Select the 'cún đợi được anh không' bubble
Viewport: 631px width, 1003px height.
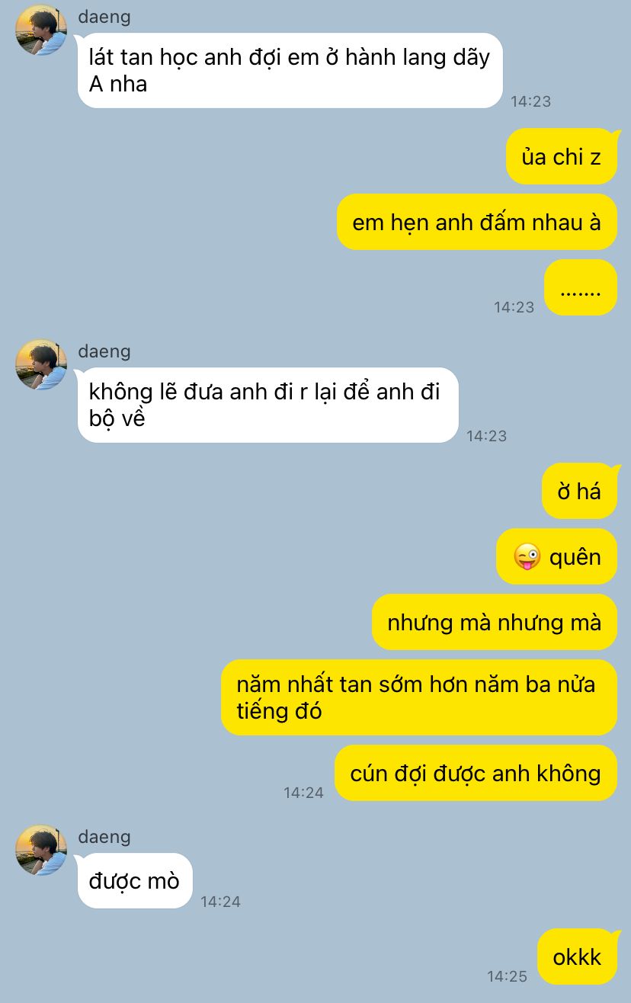click(x=476, y=773)
